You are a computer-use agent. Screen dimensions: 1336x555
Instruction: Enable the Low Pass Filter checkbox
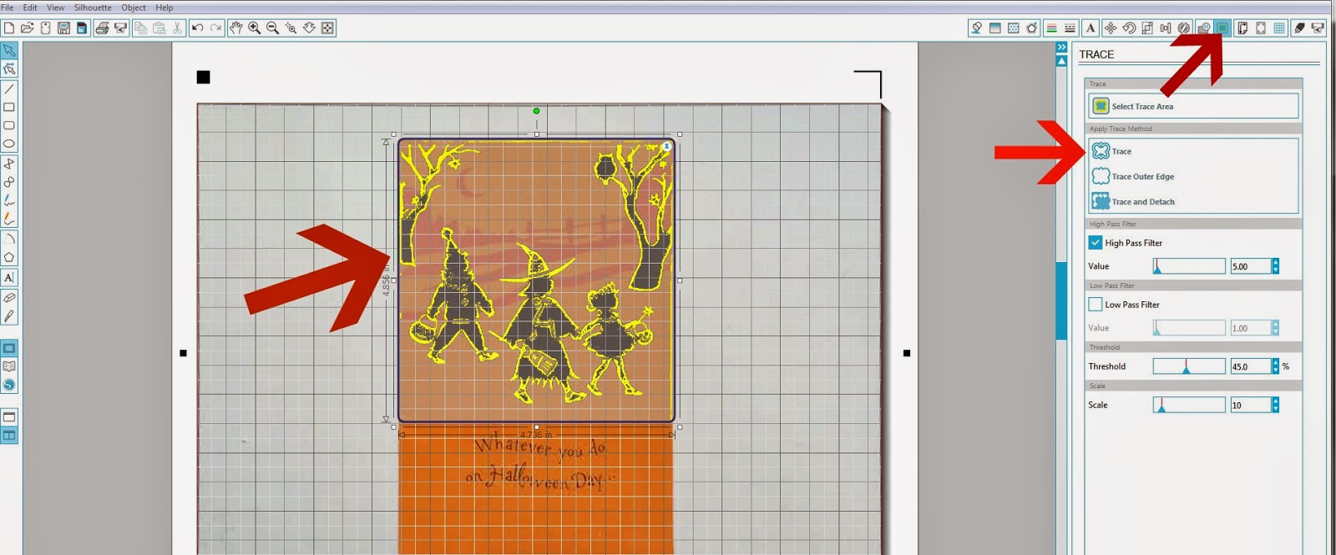[1096, 305]
